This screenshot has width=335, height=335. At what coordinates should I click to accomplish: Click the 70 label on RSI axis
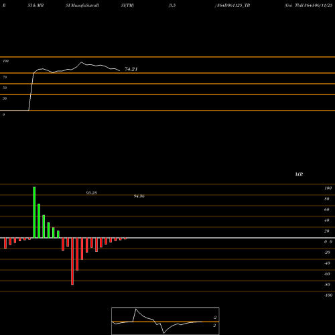[5, 77]
